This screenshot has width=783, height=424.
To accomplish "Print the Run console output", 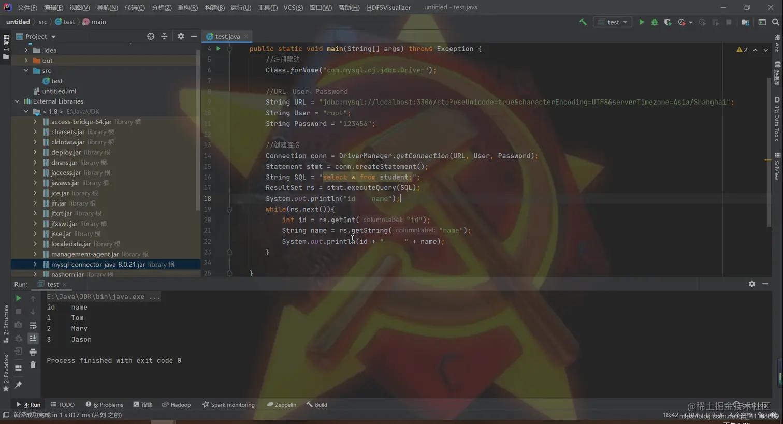I will tap(33, 352).
